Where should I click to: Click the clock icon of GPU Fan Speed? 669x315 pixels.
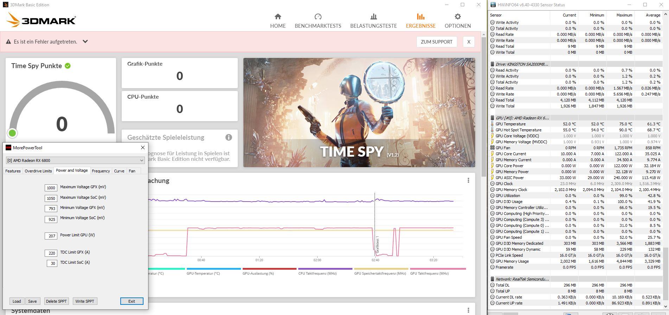(492, 237)
